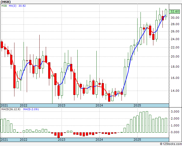The height and width of the screenshot is (146, 182).
Task: Select 2024 on the price chart time axis
Action: (x=99, y=105)
